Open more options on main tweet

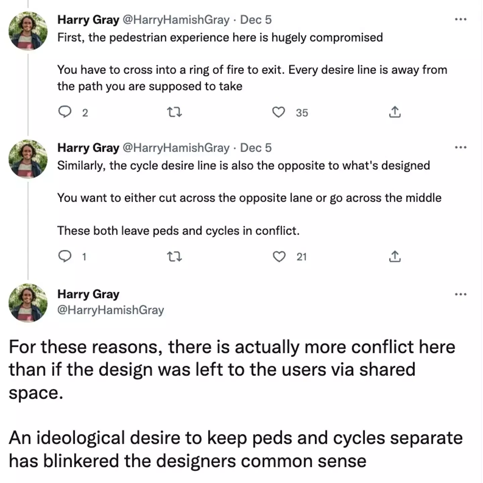461,295
